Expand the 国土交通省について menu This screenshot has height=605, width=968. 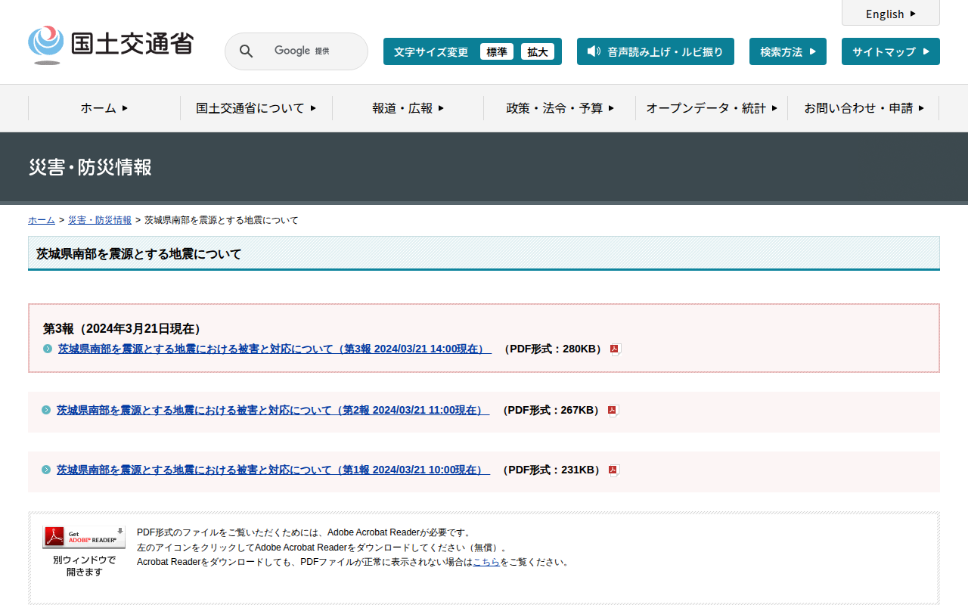point(256,108)
